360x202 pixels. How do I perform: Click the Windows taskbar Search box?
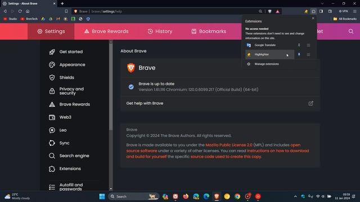[x=134, y=196]
